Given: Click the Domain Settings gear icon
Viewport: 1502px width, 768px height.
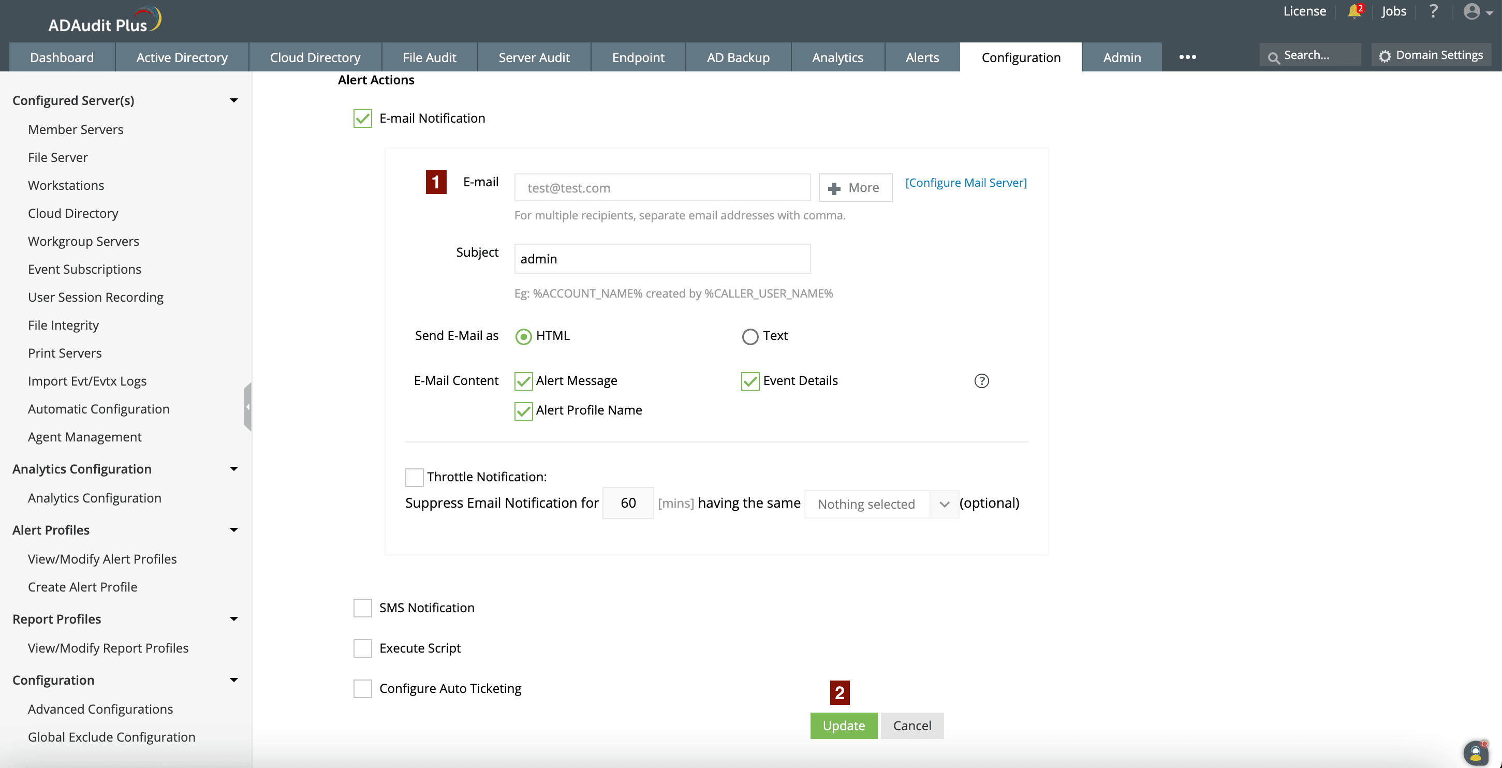Looking at the screenshot, I should tap(1385, 56).
